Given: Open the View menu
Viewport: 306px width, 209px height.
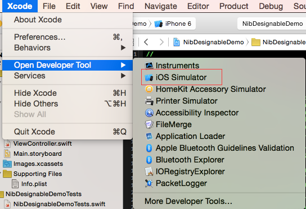Looking at the screenshot, I should [99, 6].
